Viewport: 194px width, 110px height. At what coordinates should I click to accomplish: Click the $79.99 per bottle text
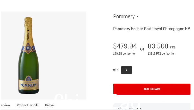click(124, 53)
